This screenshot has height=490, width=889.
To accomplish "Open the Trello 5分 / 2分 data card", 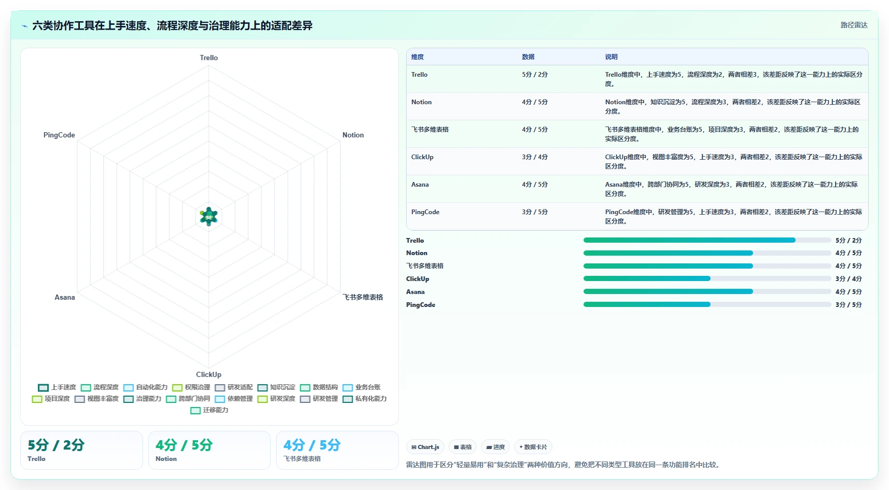I will 81,450.
